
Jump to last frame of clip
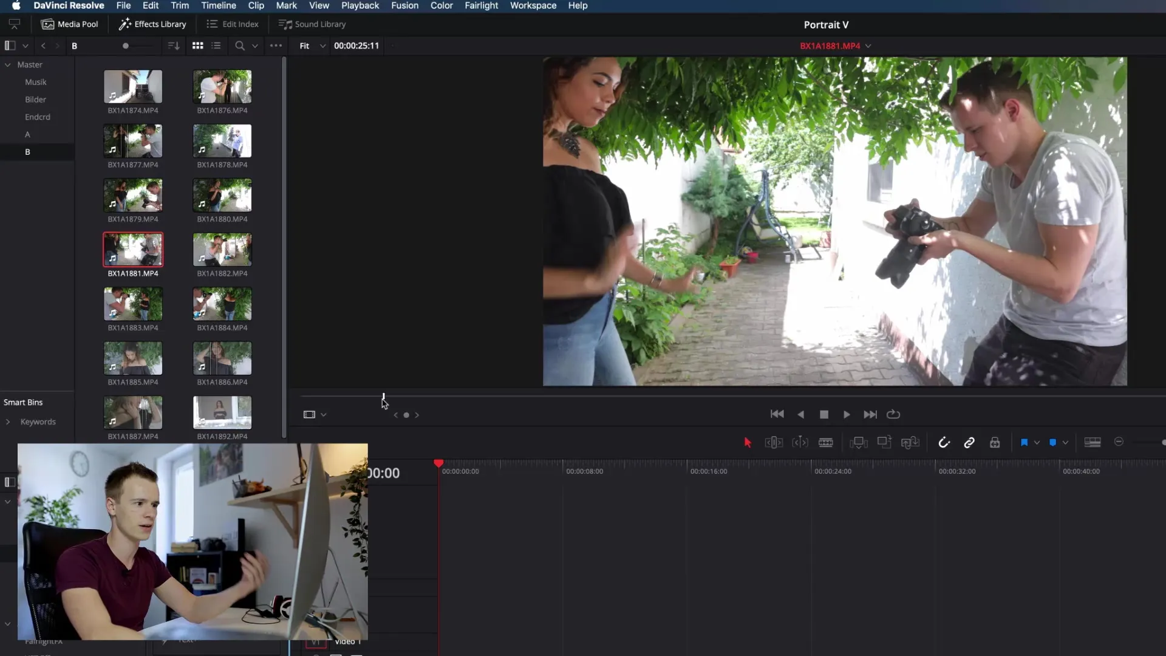[870, 414]
